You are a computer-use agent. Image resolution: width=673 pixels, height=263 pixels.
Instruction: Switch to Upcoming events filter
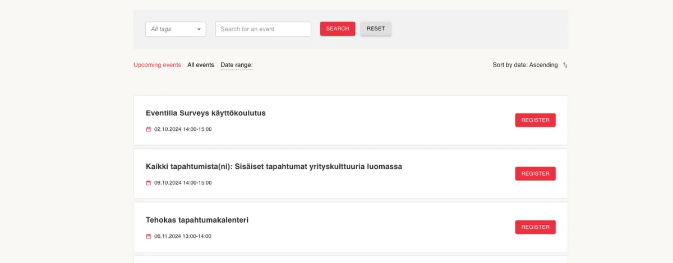click(157, 65)
